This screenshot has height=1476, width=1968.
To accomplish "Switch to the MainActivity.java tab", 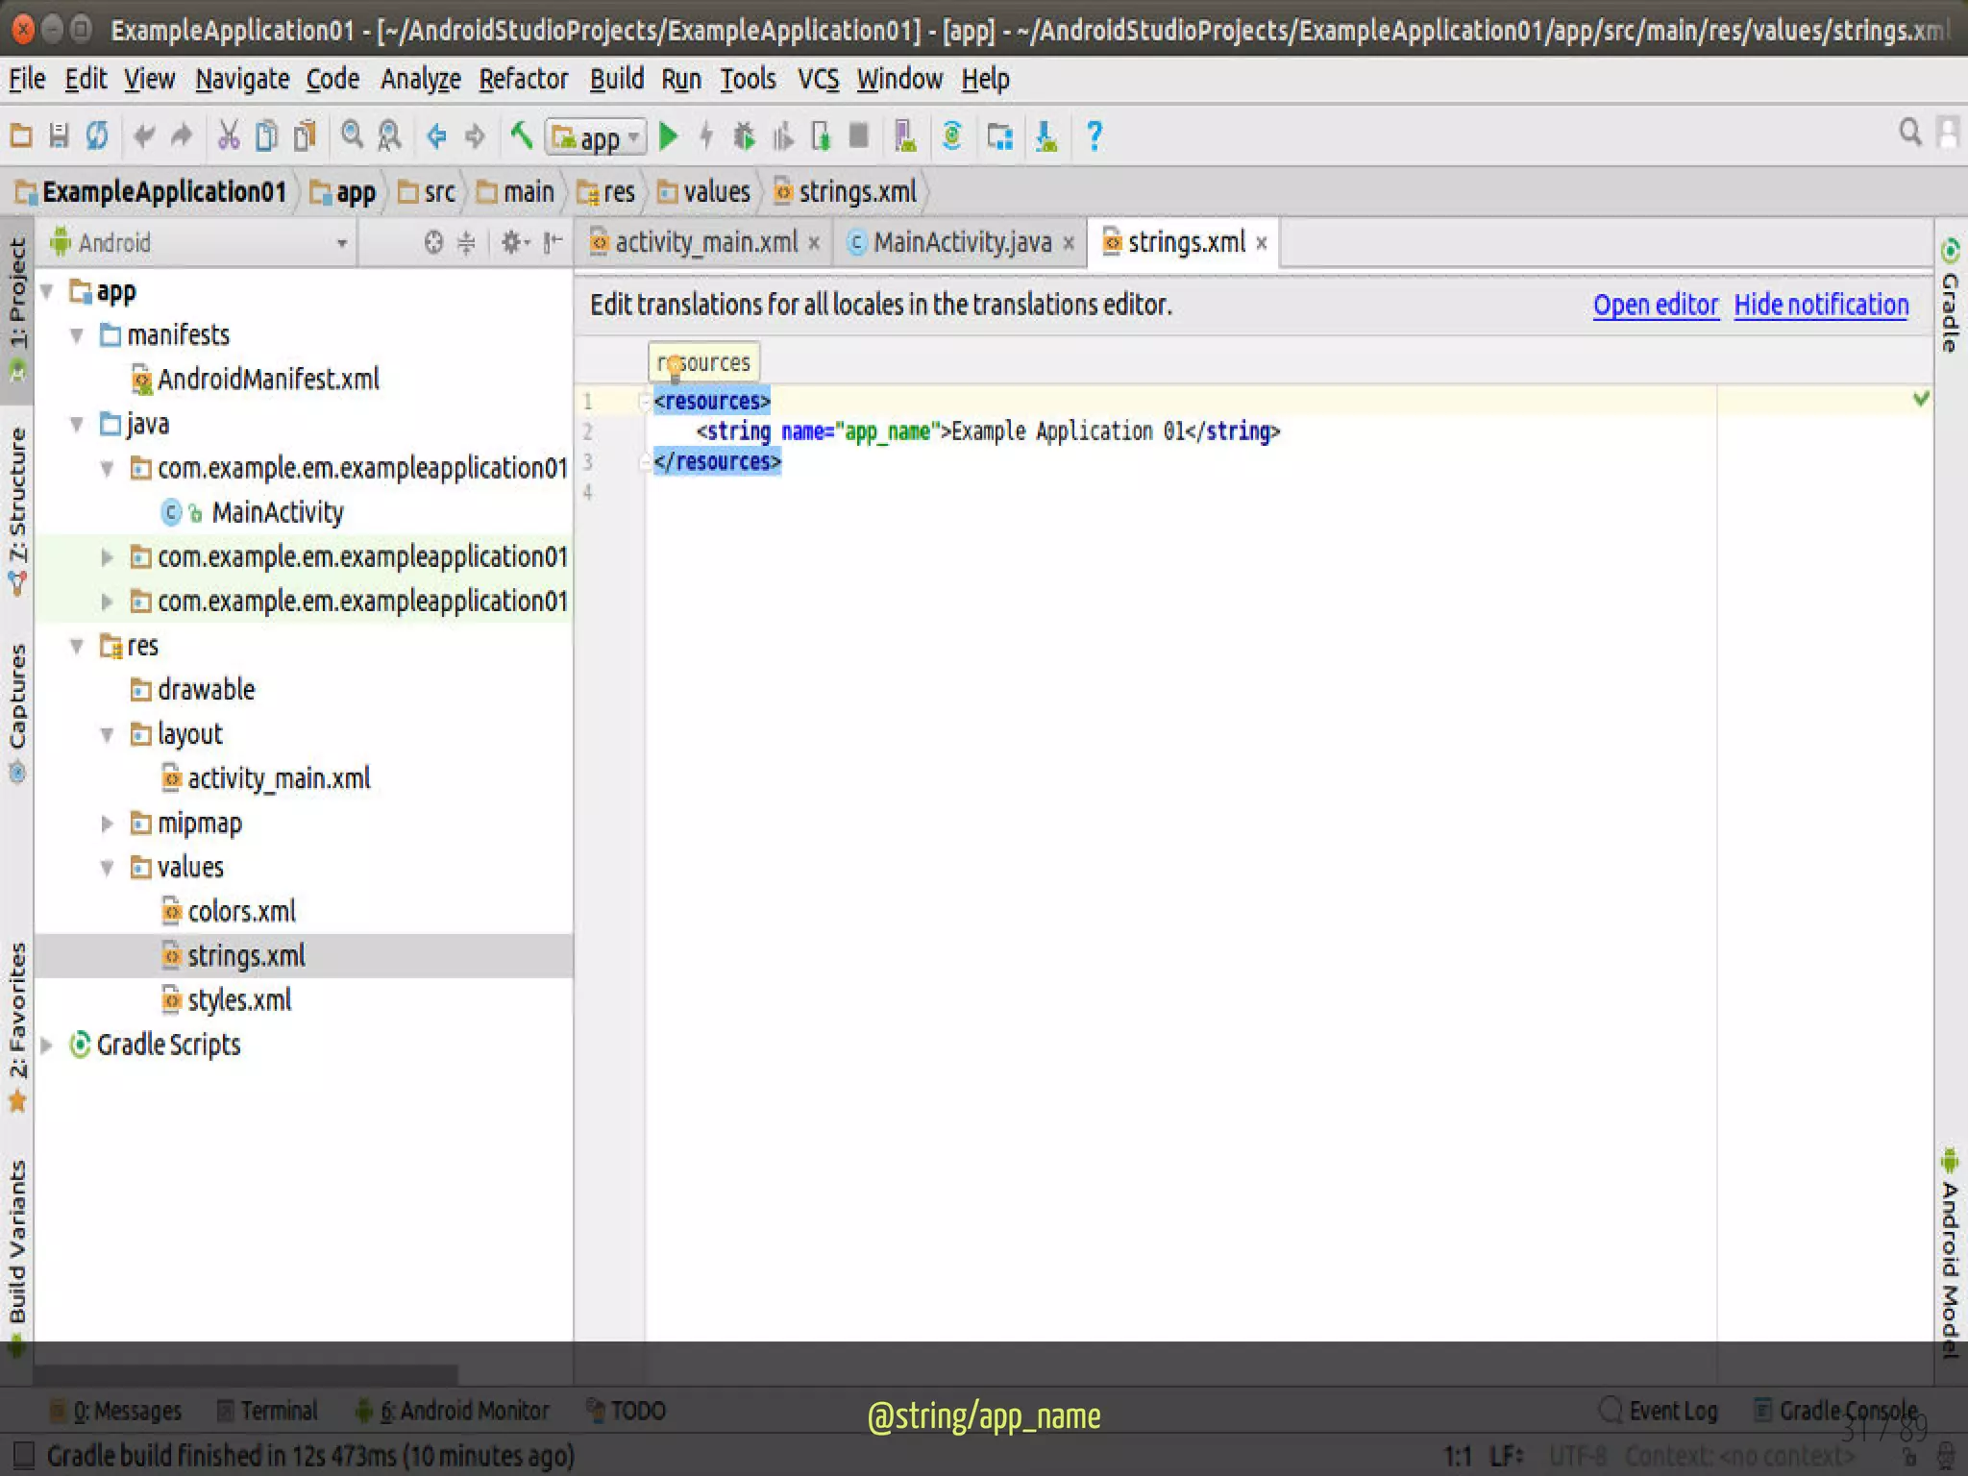I will 962,242.
